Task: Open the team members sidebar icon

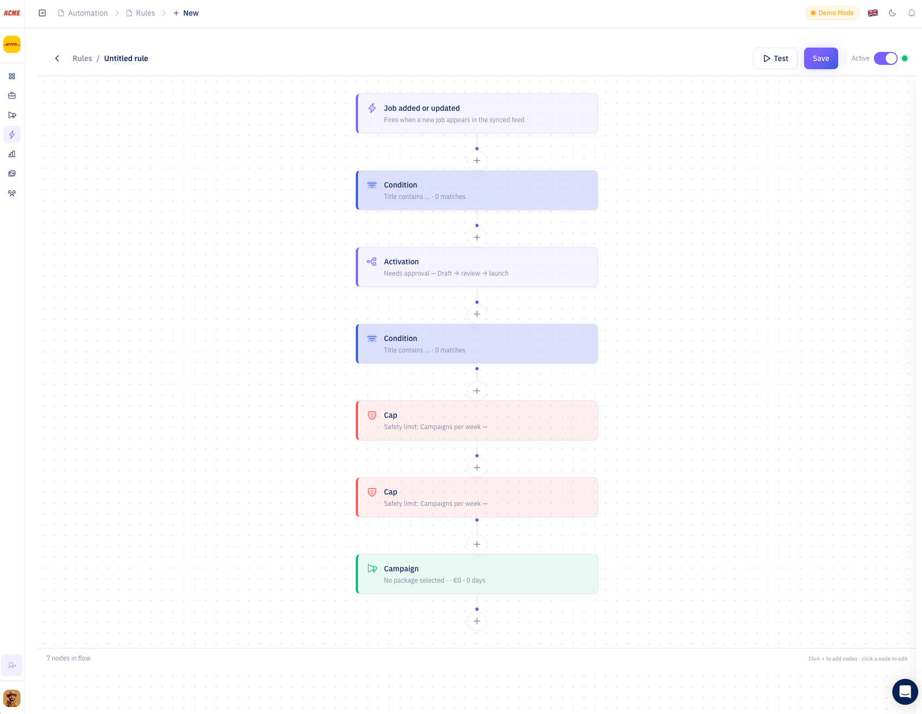Action: point(12,193)
